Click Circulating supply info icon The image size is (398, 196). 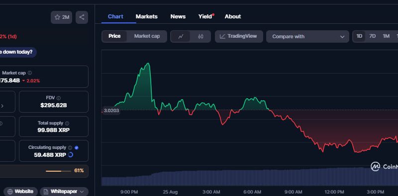point(70,148)
